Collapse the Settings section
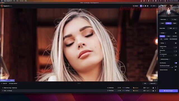Image resolution: width=179 pixels, height=101 pixels. tap(160, 43)
